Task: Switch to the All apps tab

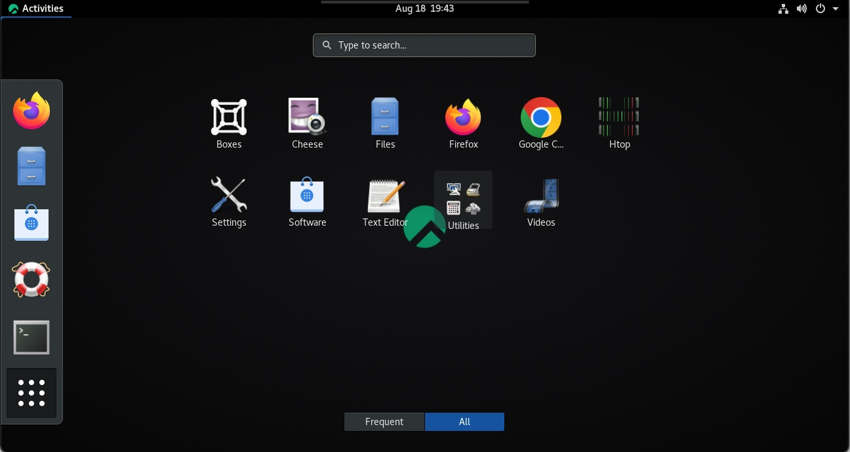Action: click(464, 422)
